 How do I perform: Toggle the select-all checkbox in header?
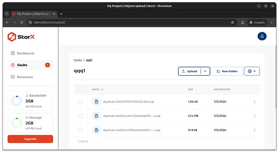coord(81,89)
